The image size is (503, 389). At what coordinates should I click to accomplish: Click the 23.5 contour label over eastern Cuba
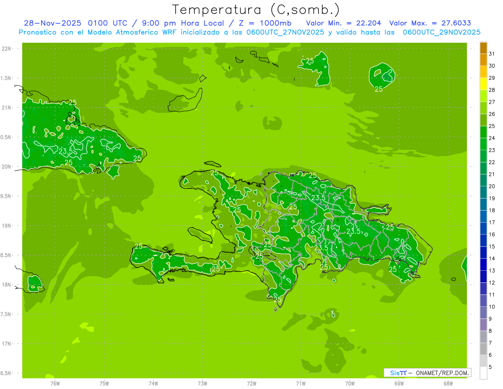[66, 151]
